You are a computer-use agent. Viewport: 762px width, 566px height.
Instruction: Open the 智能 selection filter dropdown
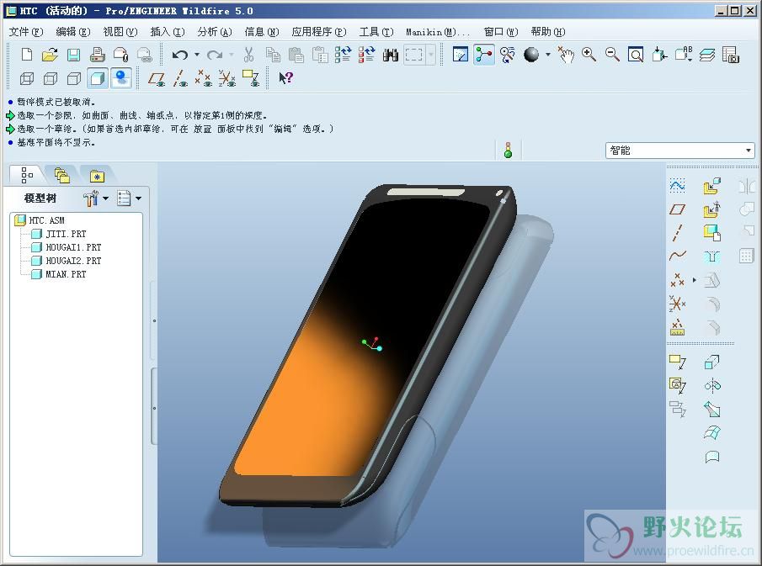[749, 151]
